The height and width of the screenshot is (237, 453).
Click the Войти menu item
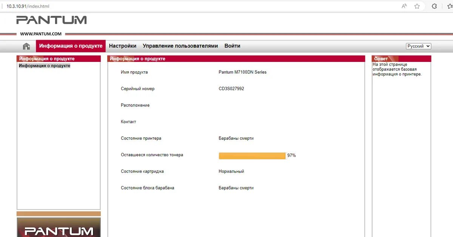(x=233, y=46)
